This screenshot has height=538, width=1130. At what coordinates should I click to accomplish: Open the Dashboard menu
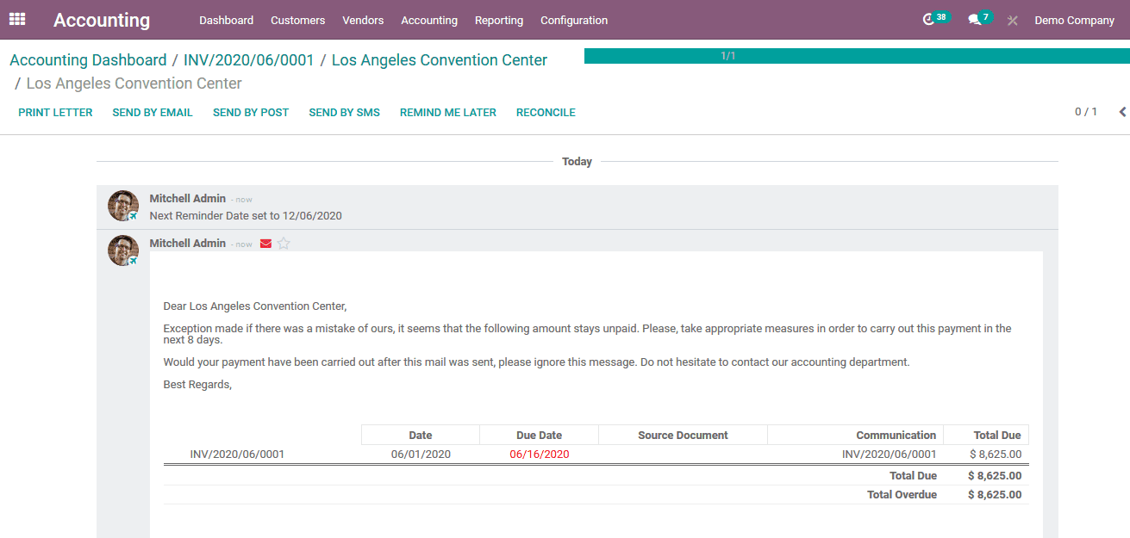(226, 20)
